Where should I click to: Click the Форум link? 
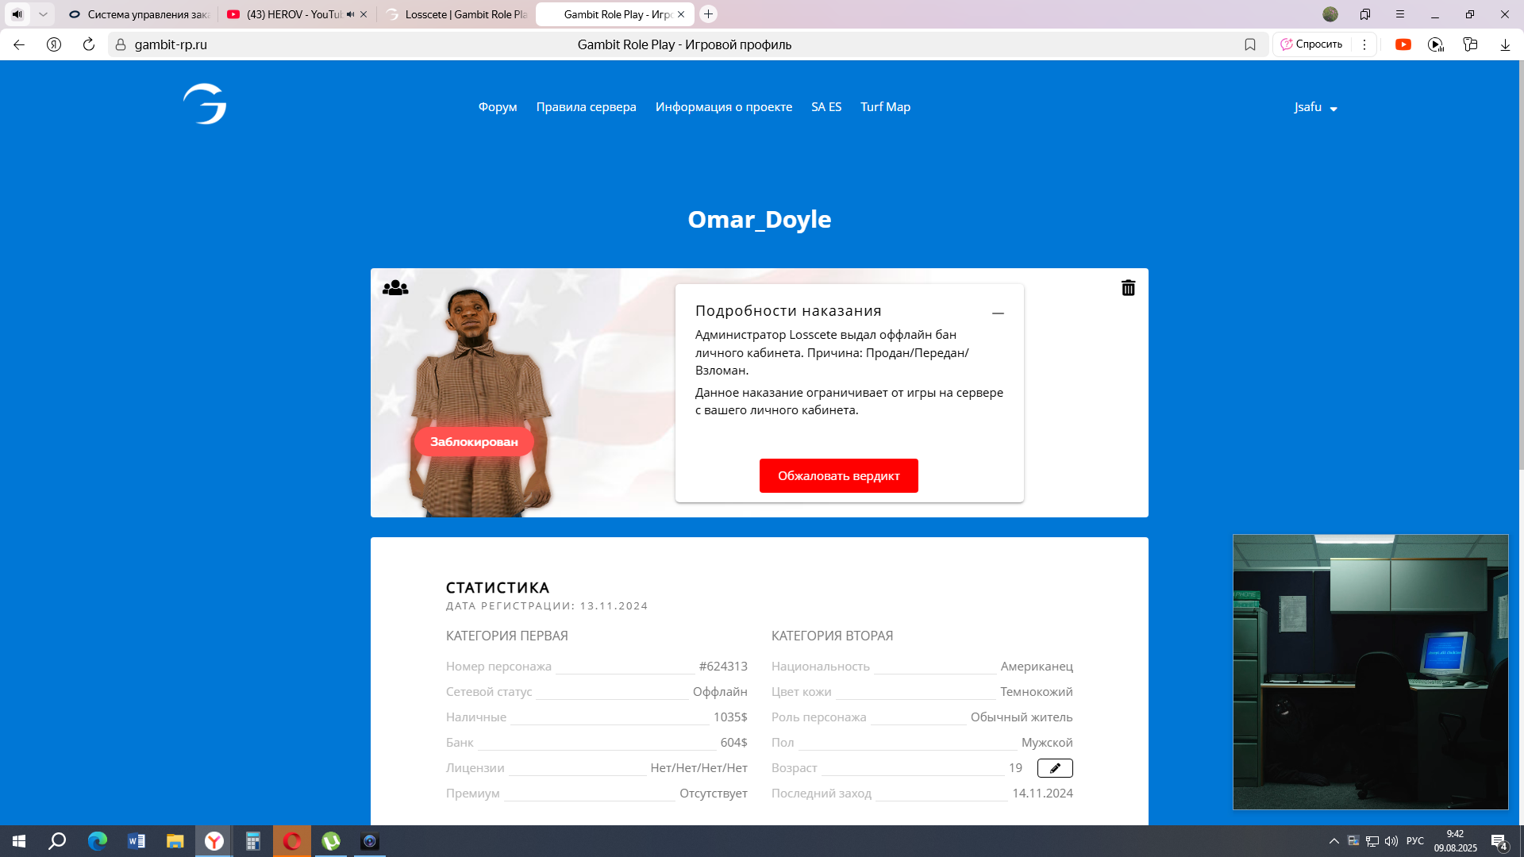pos(498,107)
